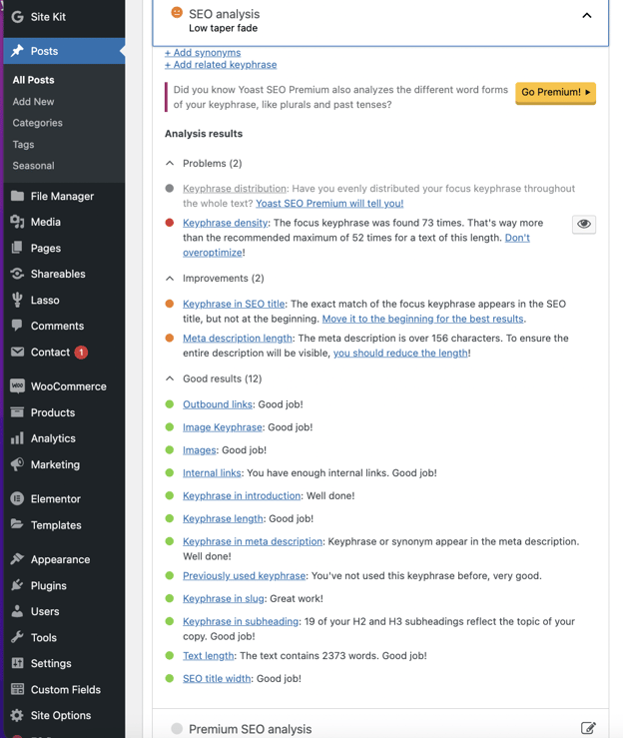Open the Categories submenu item
The image size is (623, 738).
click(37, 123)
